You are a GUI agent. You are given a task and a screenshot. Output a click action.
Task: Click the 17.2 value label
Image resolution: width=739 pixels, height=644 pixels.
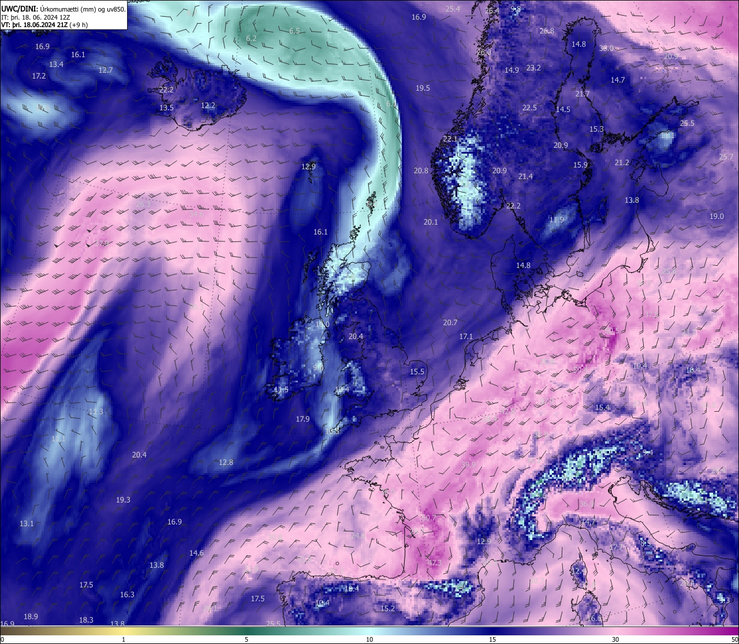pos(39,76)
